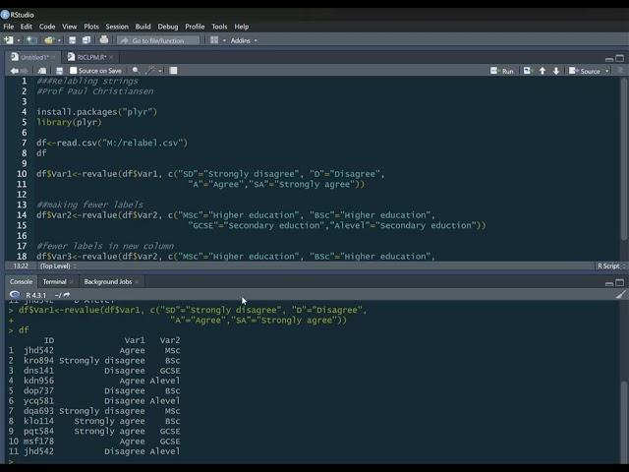
Task: Click the Find/Replace magnifier icon
Action: tap(136, 70)
